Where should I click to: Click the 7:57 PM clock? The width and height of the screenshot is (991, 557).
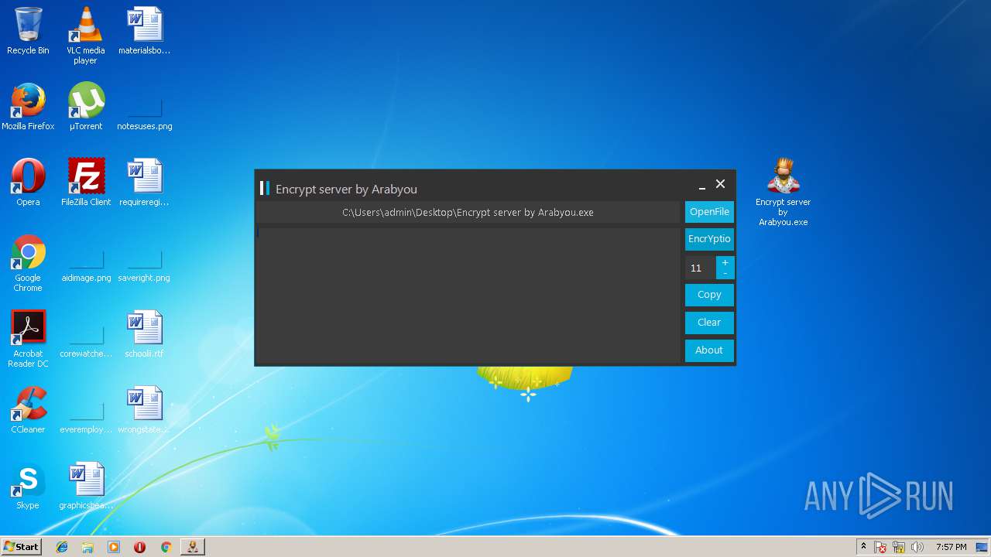click(951, 547)
